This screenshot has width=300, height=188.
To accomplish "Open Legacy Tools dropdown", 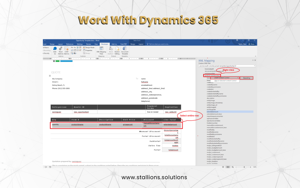I will tap(75, 53).
